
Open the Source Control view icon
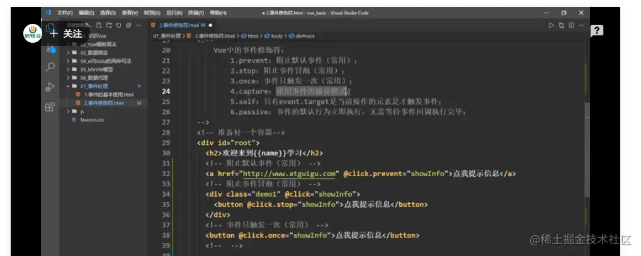coord(50,48)
